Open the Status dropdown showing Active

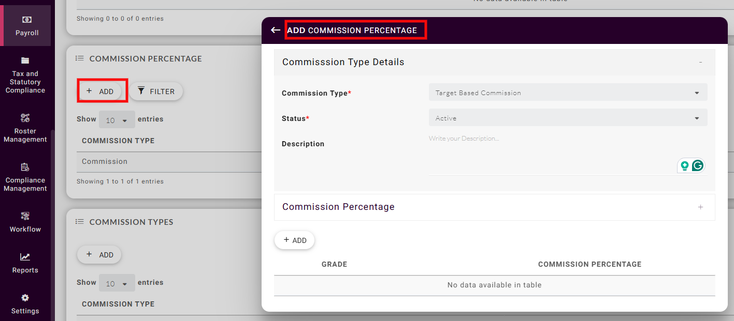568,118
